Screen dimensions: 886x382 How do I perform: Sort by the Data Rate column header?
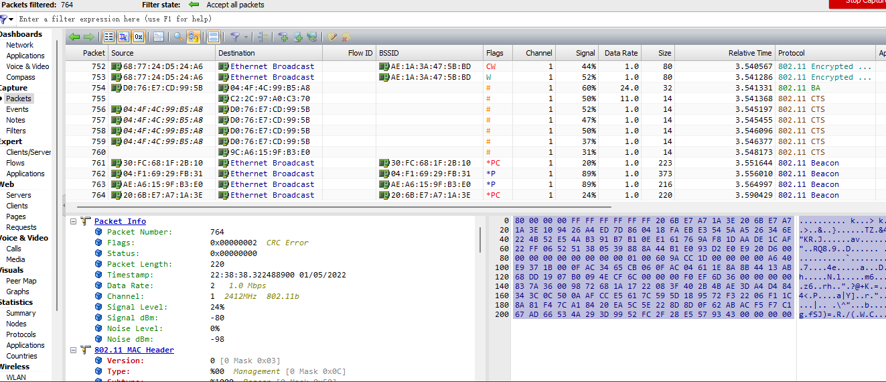pyautogui.click(x=619, y=53)
